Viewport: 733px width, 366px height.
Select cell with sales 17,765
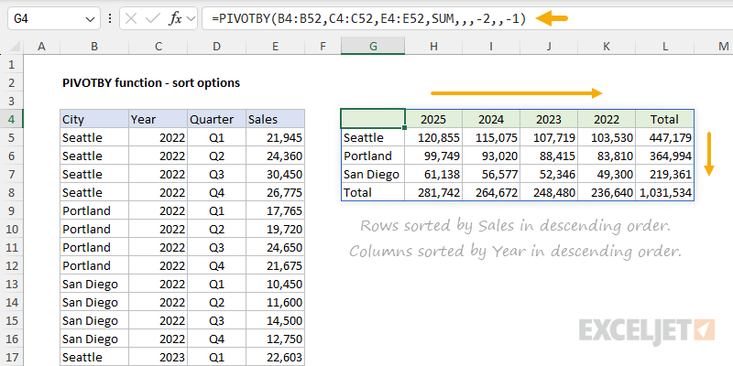276,210
